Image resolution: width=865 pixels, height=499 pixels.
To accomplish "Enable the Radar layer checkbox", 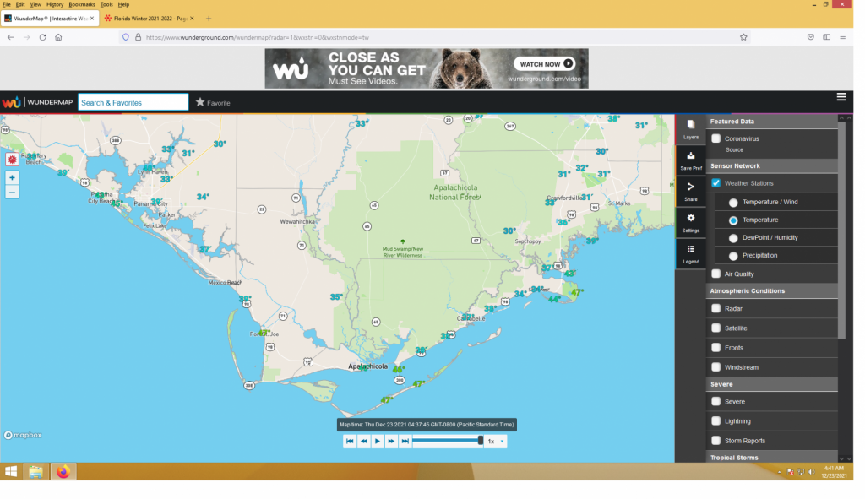I will coord(716,309).
